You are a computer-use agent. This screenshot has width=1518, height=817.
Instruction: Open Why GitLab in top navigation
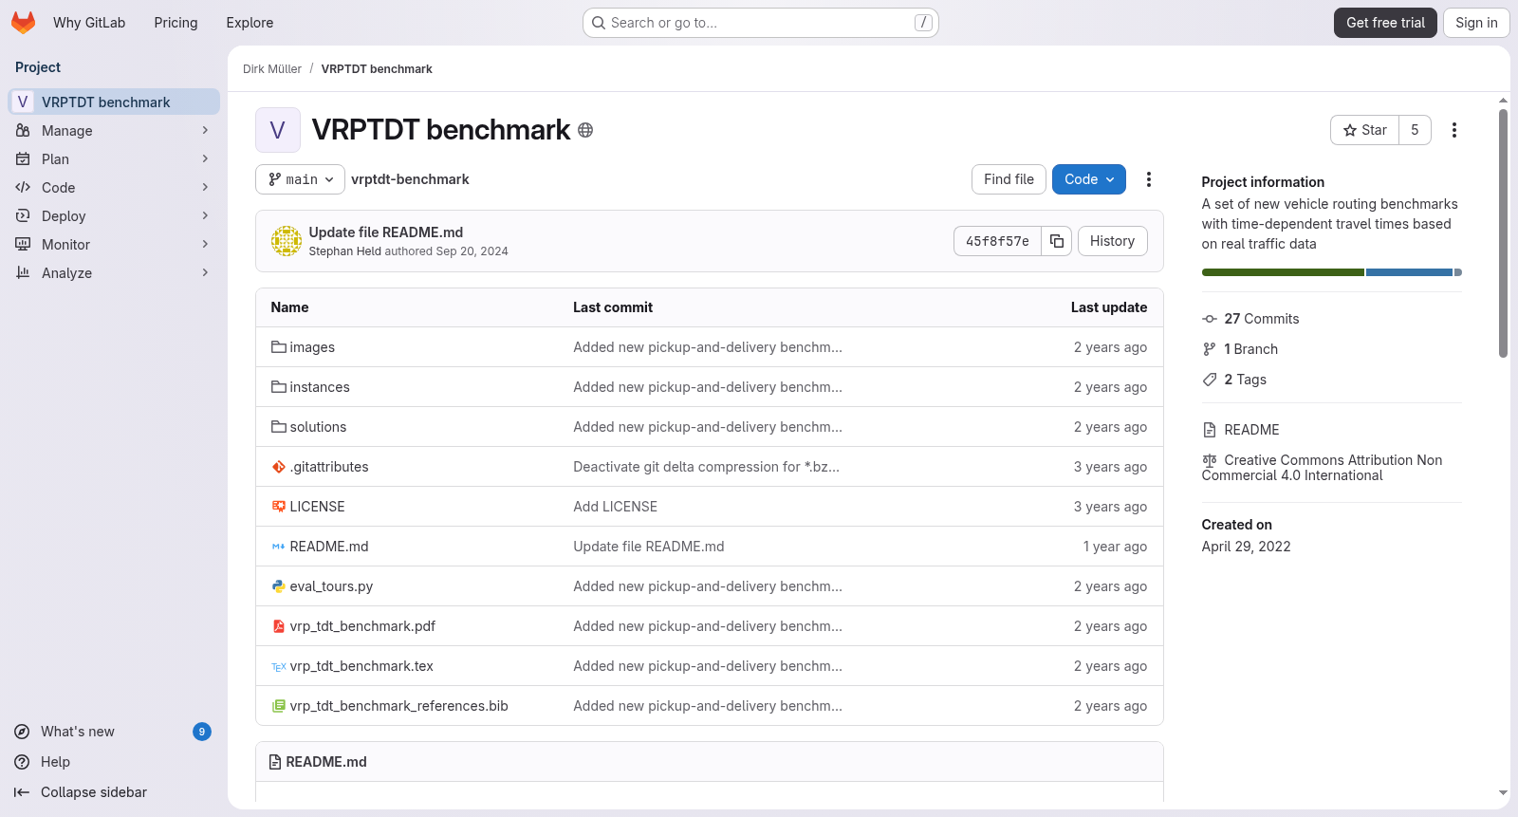(x=89, y=23)
